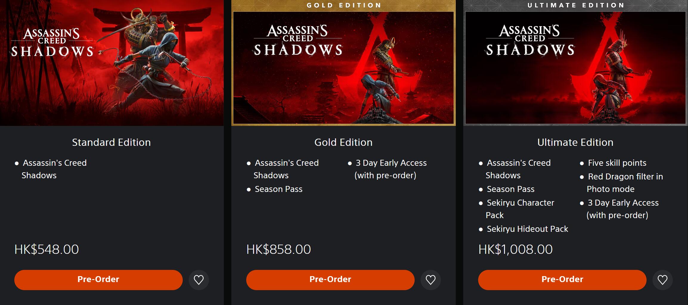Image resolution: width=688 pixels, height=305 pixels.
Task: Select the Gold Edition title heading
Action: 343,142
